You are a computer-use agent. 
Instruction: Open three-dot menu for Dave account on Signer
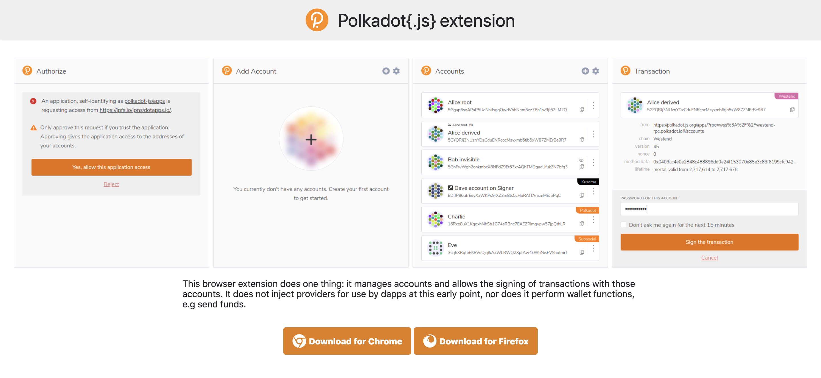point(593,191)
